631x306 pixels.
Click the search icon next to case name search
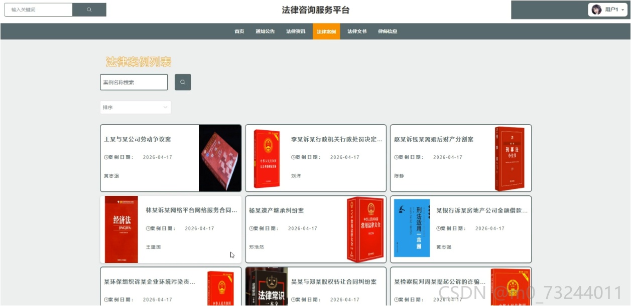(183, 82)
